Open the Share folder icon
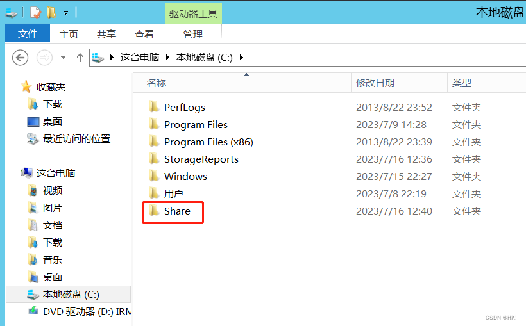The height and width of the screenshot is (326, 526). pos(154,211)
